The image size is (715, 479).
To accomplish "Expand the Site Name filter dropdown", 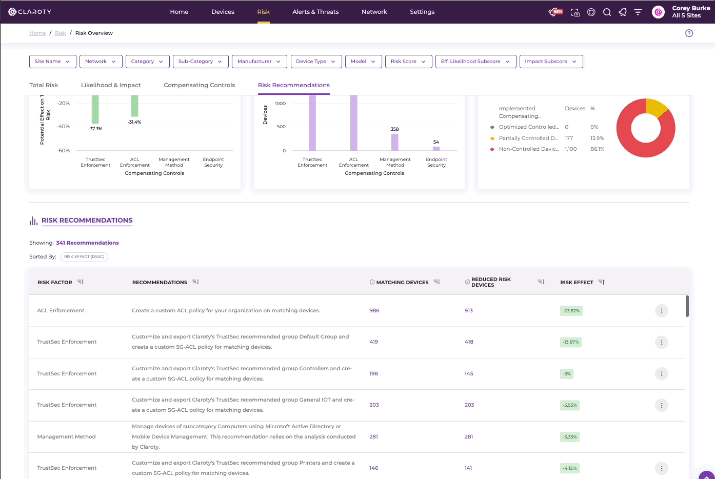I will pyautogui.click(x=53, y=62).
